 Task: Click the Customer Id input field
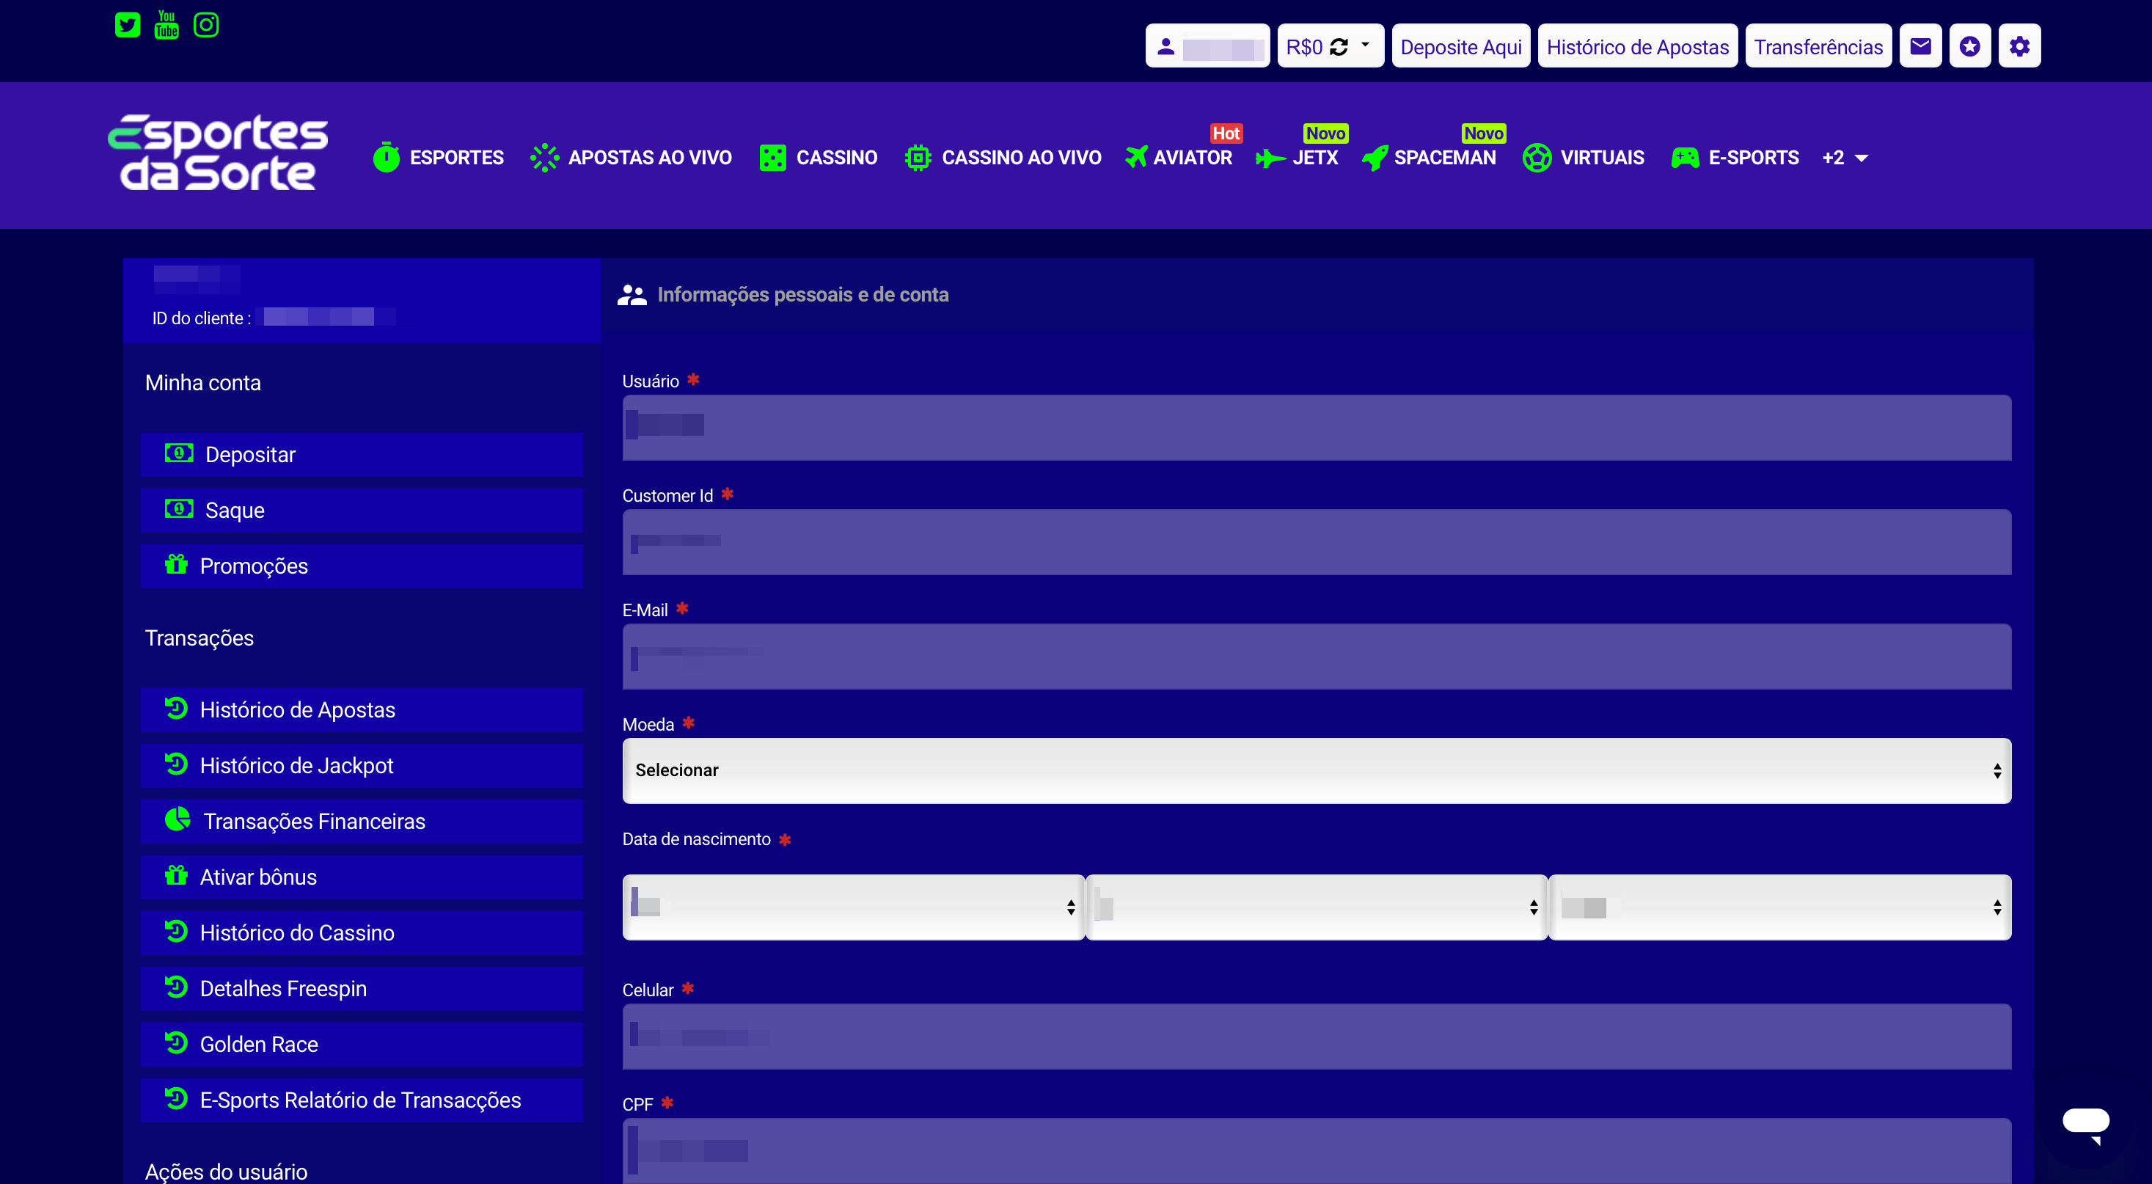pyautogui.click(x=1317, y=542)
